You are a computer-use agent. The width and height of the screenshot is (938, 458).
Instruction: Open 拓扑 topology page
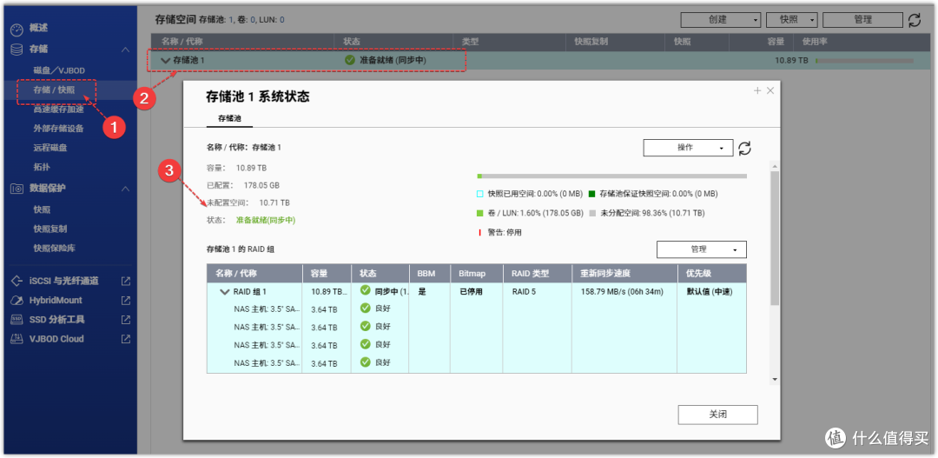(42, 167)
